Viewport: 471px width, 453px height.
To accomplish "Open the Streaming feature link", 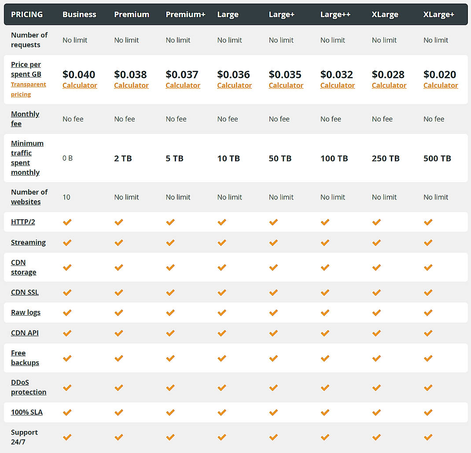I will point(29,242).
